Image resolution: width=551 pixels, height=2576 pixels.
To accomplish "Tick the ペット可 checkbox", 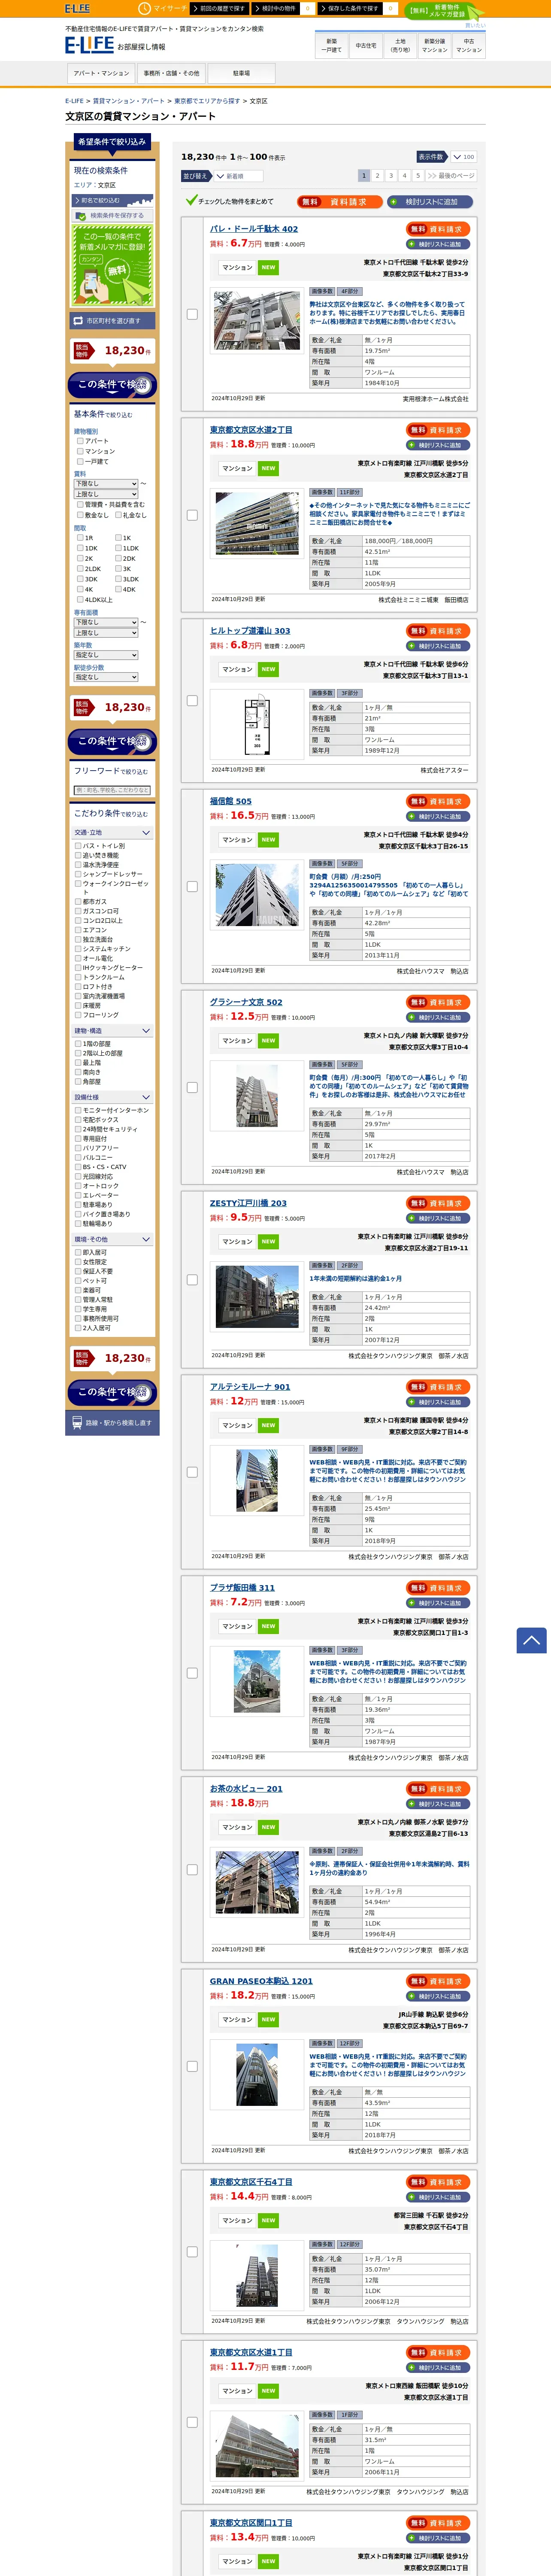I will click(78, 1281).
